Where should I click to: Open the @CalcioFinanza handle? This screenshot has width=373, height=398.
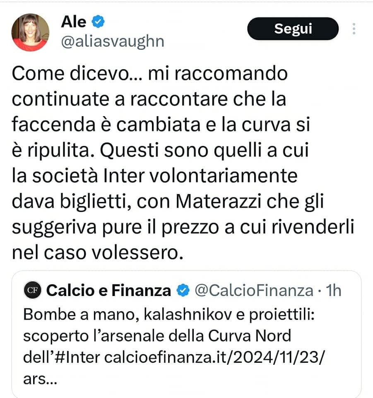[254, 291]
